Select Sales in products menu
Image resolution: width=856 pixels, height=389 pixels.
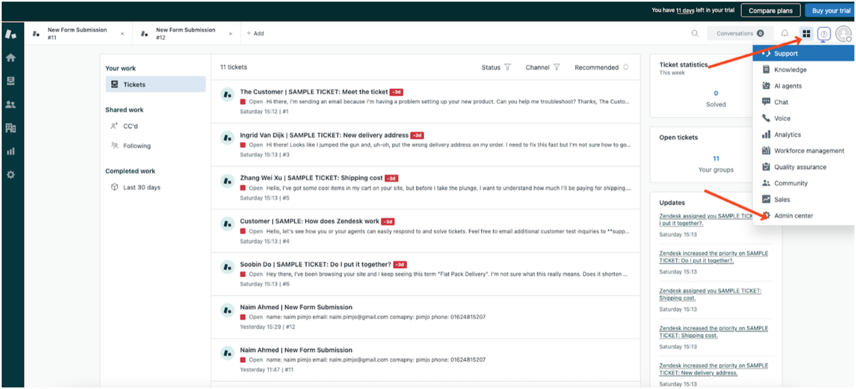[804, 199]
